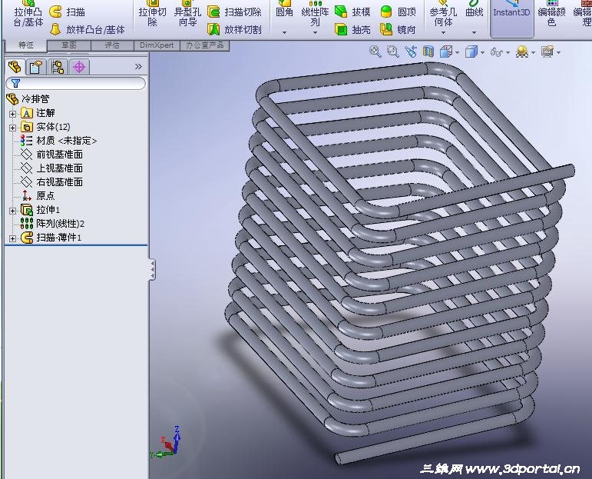
Task: Expand Solid Bodies 实体(12) node
Action: tap(13, 128)
